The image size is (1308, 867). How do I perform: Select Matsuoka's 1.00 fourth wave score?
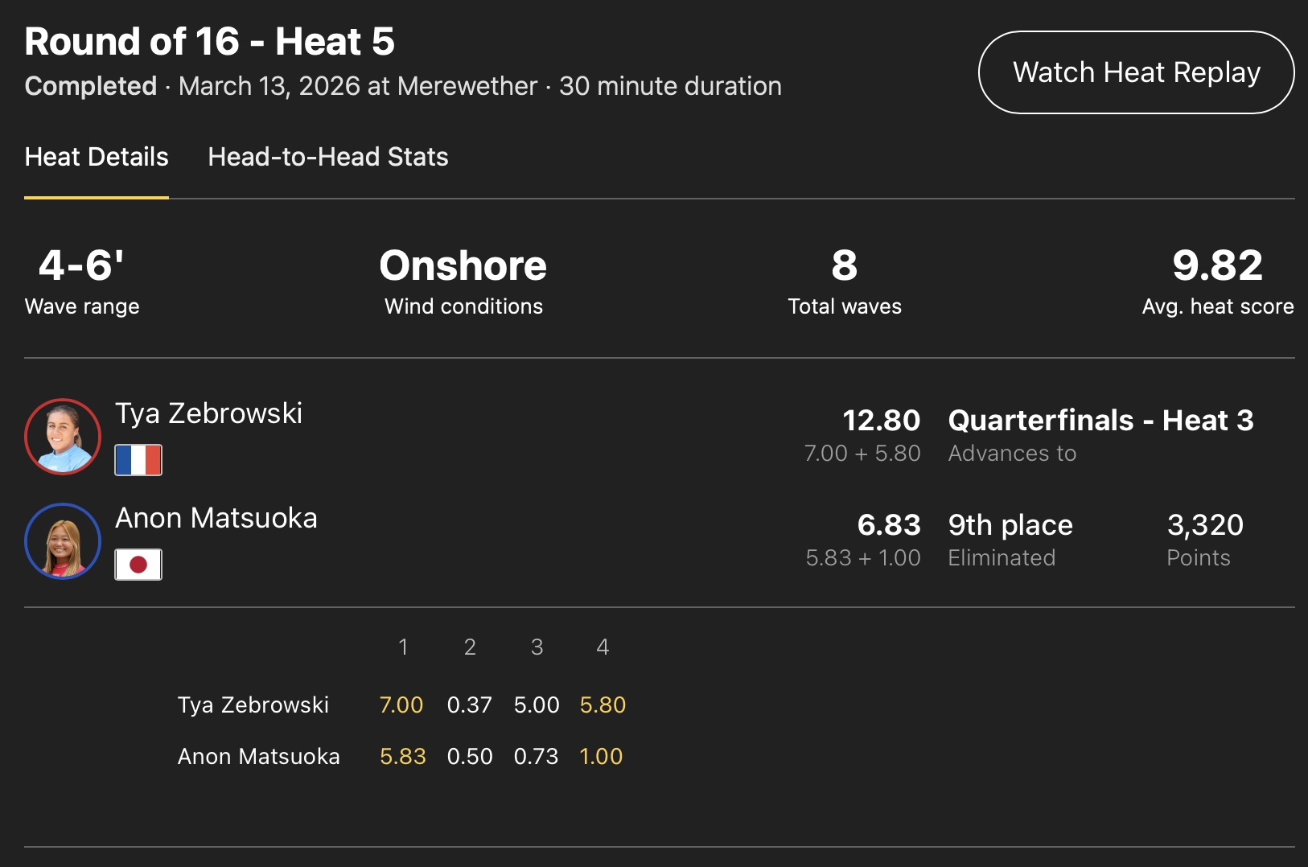(x=601, y=757)
